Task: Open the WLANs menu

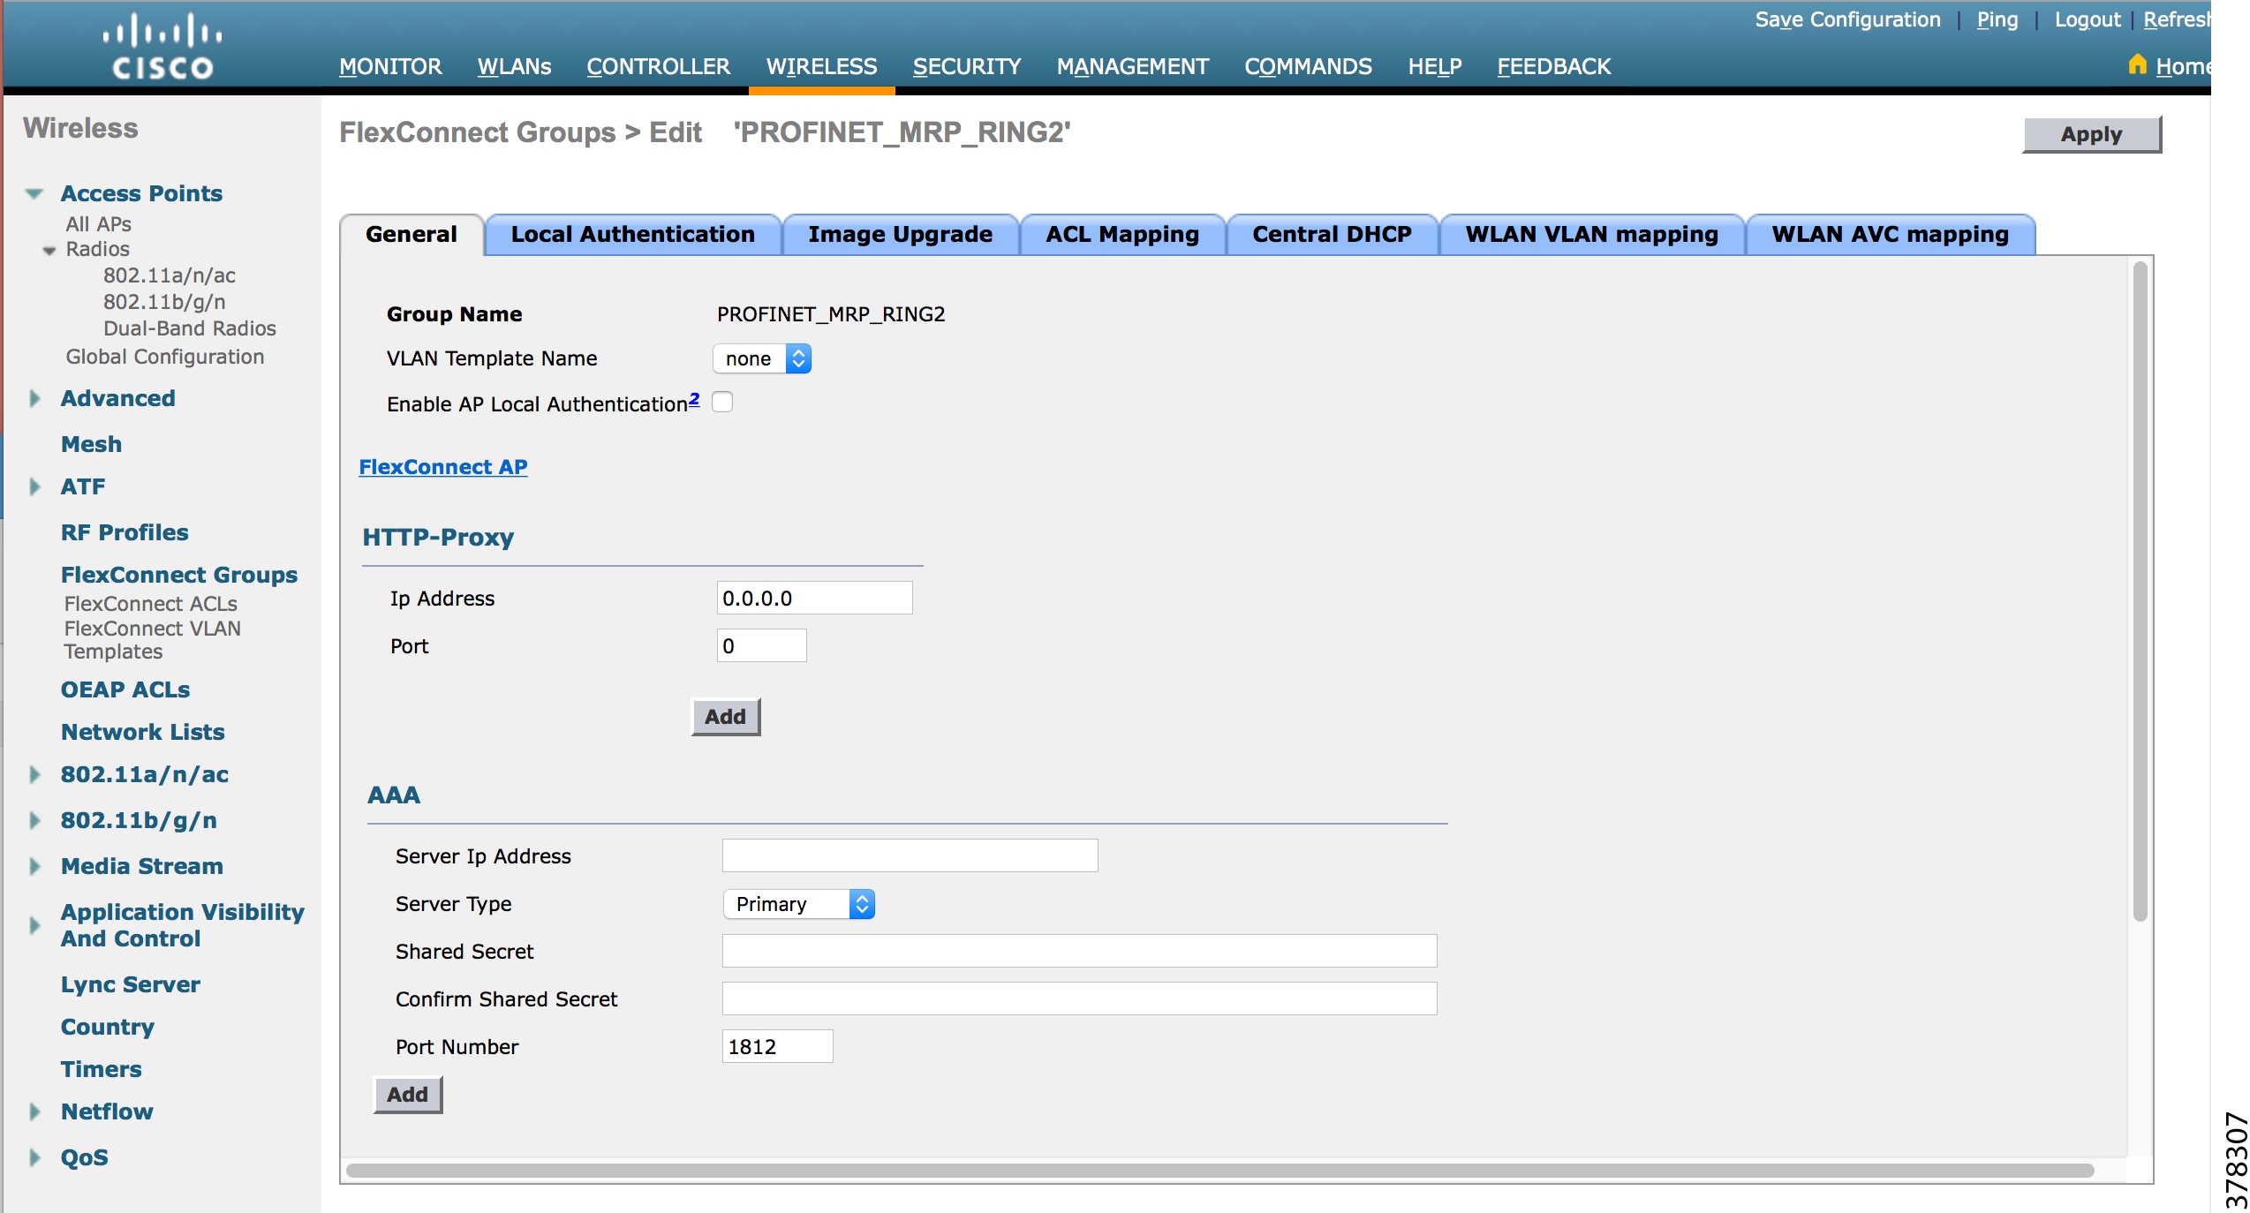Action: [x=514, y=66]
